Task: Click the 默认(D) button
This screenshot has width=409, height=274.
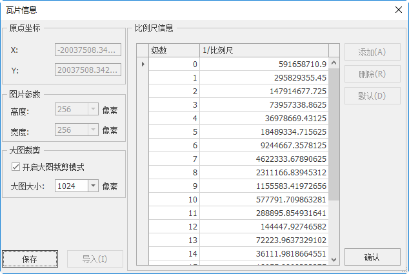Action: (x=372, y=96)
